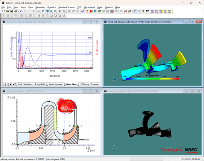Click the fifth yellow window layout icon
Viewport: 204px width, 161px height.
pyautogui.click(x=169, y=11)
